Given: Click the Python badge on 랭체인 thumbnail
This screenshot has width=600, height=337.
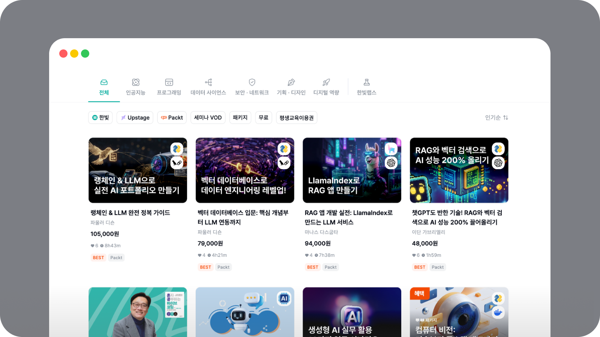Looking at the screenshot, I should tap(177, 149).
